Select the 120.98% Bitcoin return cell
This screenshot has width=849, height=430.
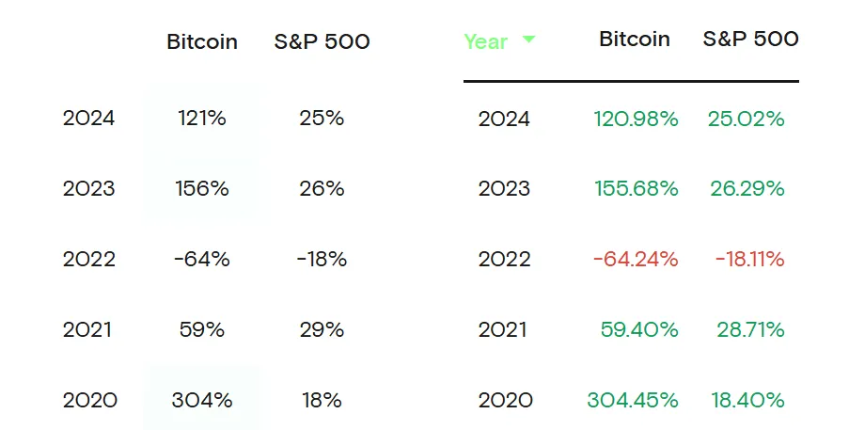click(x=636, y=119)
